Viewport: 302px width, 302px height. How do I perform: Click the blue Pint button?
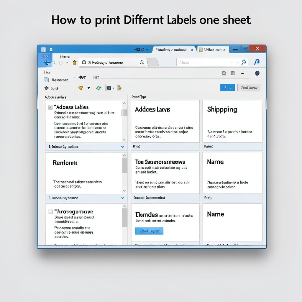227,88
